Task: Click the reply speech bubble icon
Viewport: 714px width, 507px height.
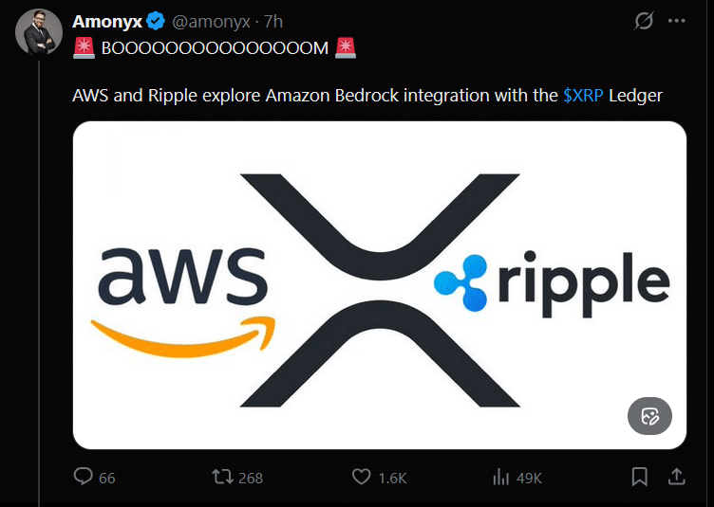Action: [x=84, y=477]
